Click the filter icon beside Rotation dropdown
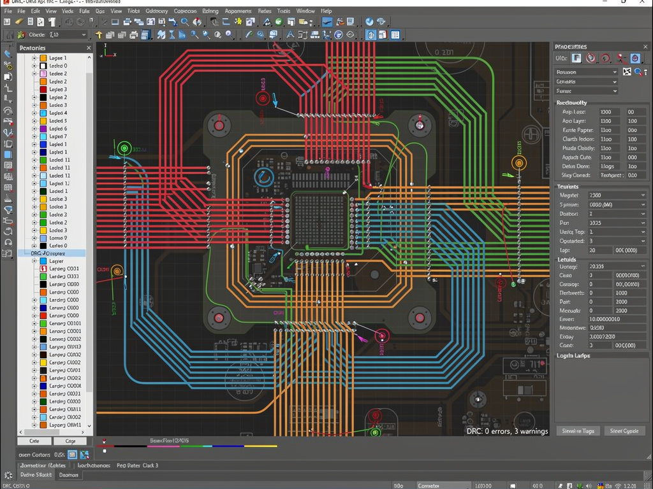 click(x=627, y=72)
